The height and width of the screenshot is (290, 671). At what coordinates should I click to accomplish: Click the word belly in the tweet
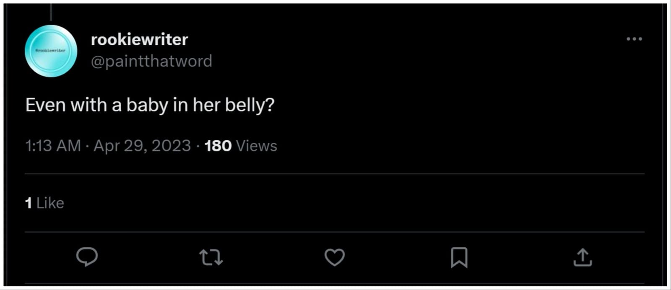[249, 105]
